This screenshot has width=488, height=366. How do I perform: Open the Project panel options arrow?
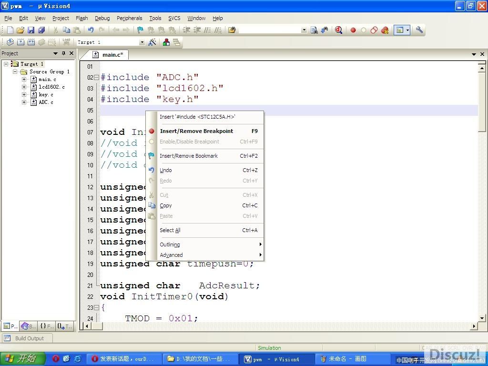pyautogui.click(x=55, y=53)
